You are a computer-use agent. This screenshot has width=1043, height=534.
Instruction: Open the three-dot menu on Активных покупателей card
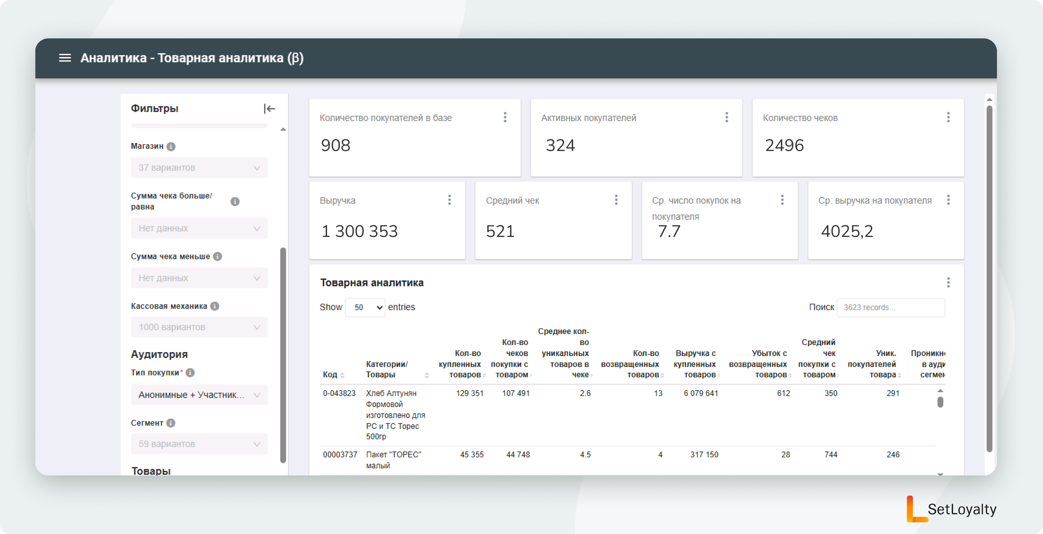(727, 117)
